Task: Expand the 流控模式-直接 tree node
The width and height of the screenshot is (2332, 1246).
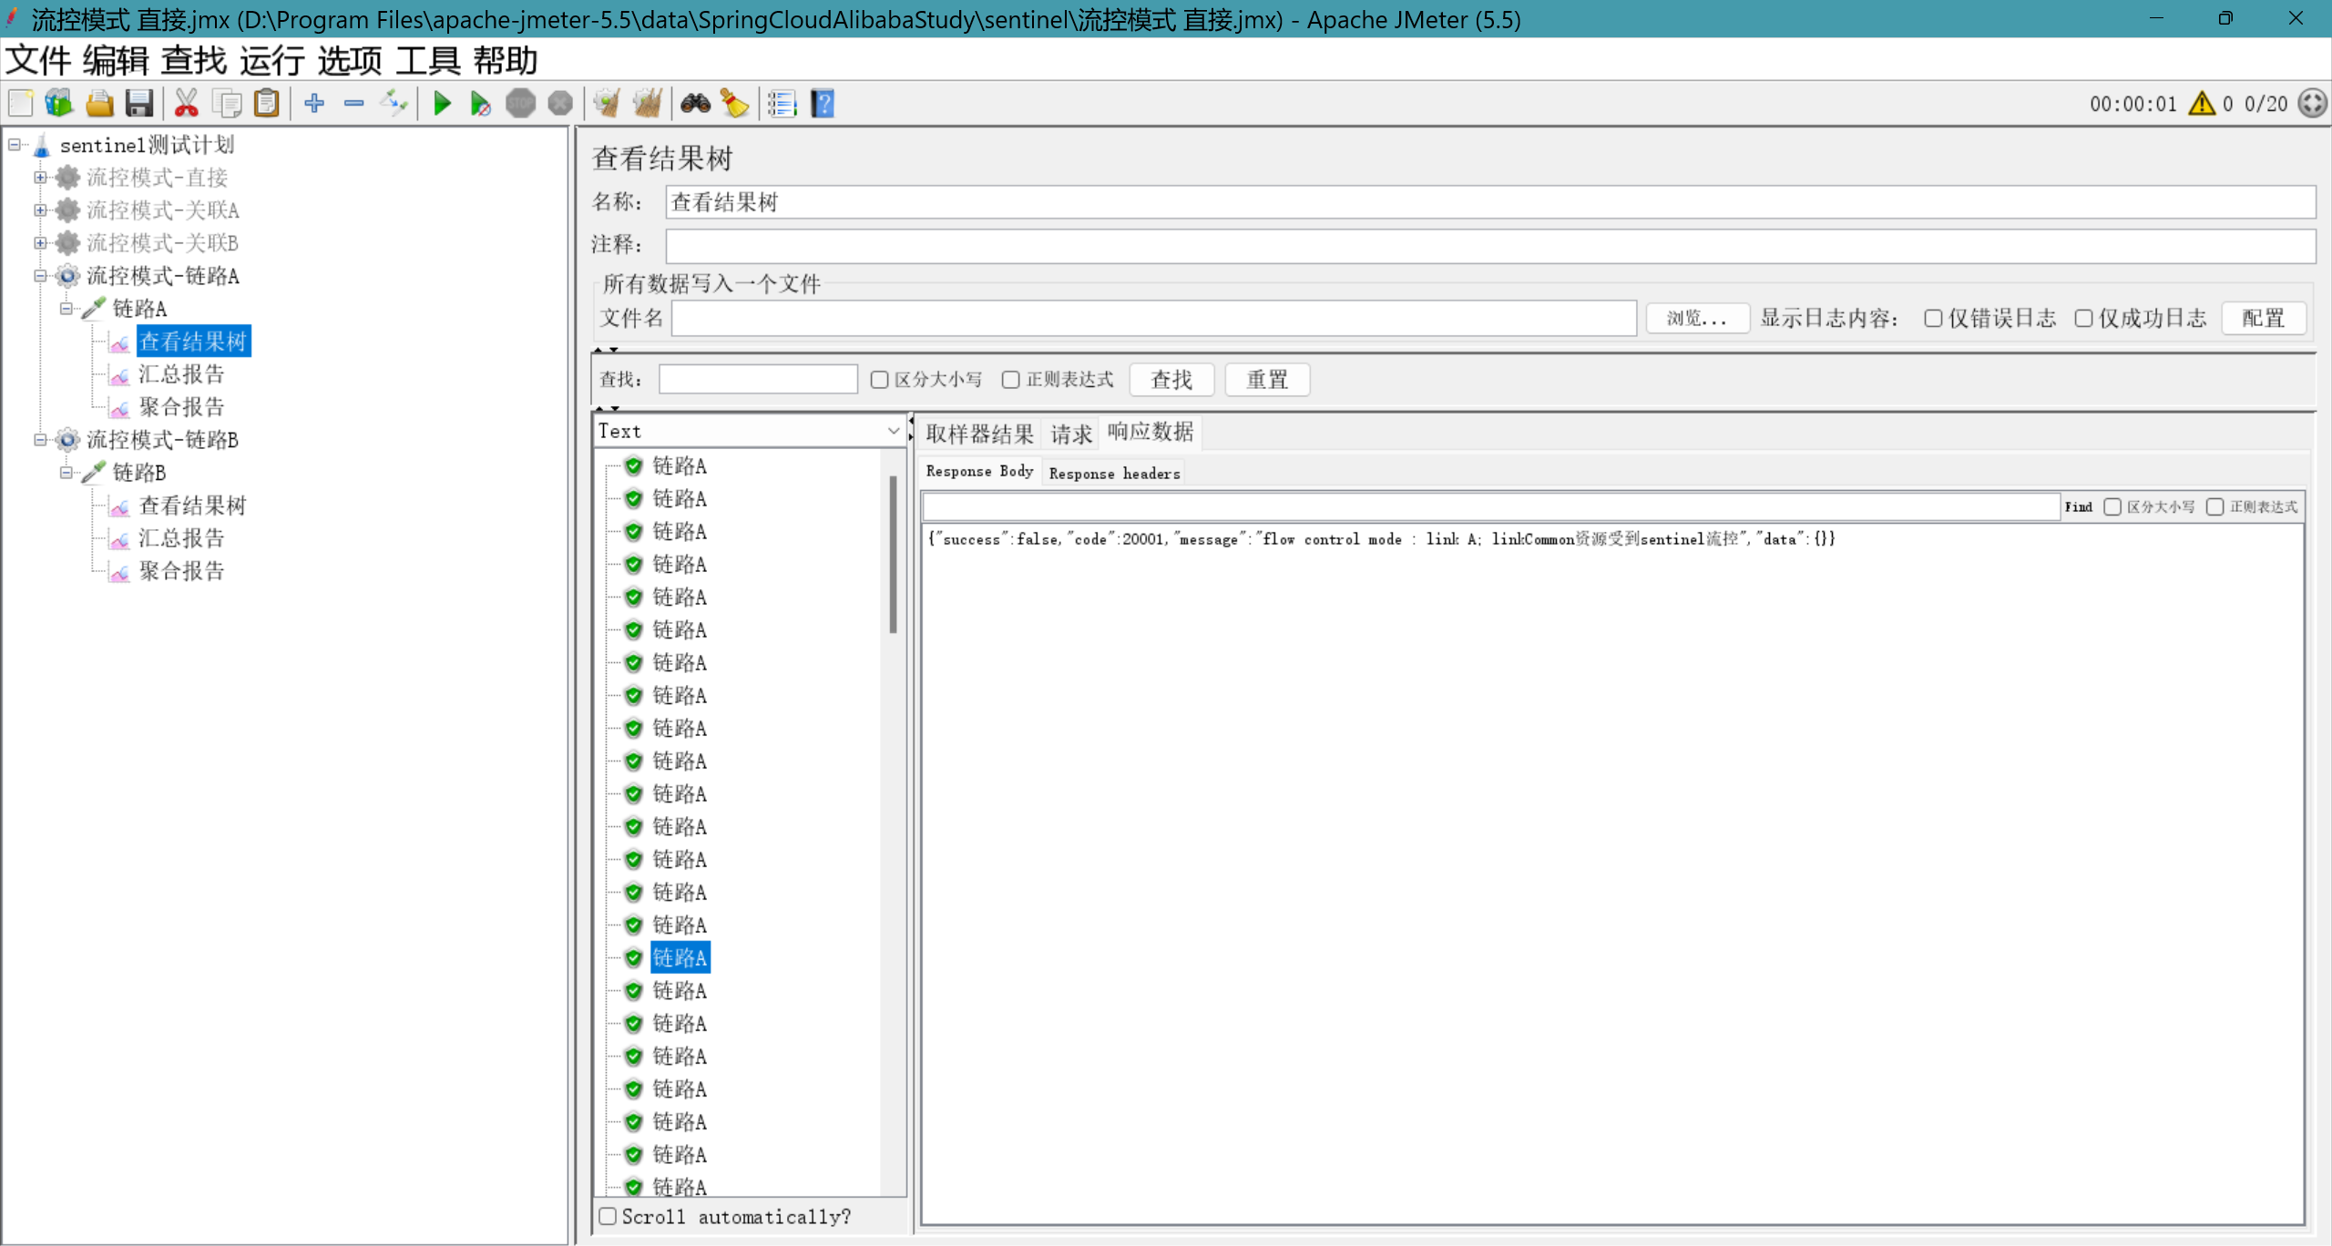Action: (x=40, y=178)
